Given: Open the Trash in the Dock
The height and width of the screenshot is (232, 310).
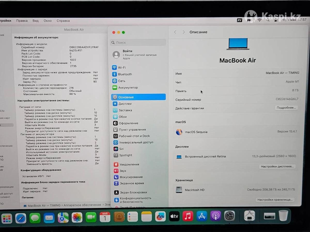Looking at the screenshot, I should [x=283, y=215].
